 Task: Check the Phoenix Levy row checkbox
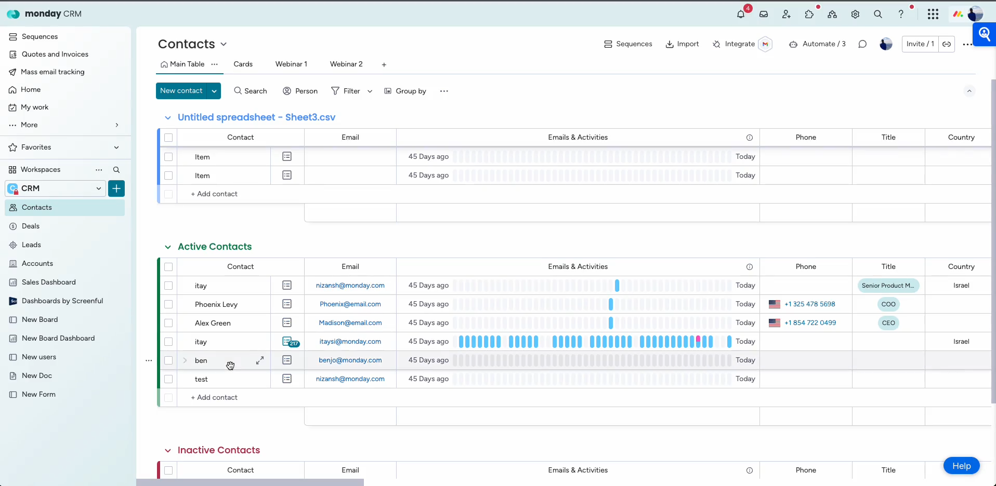[x=168, y=304]
